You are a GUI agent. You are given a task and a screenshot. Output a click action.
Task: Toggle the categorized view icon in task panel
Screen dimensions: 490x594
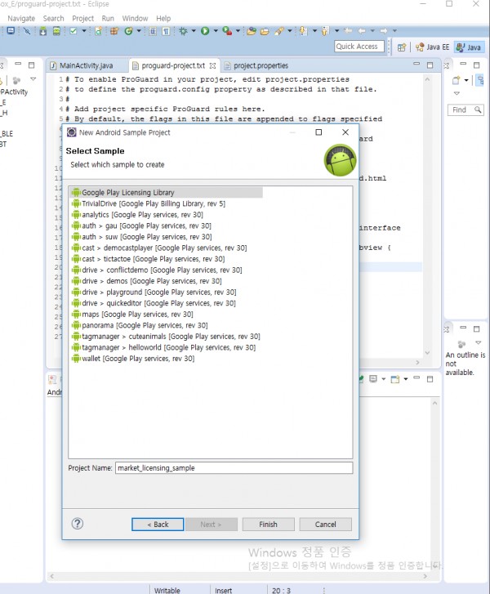click(x=480, y=80)
